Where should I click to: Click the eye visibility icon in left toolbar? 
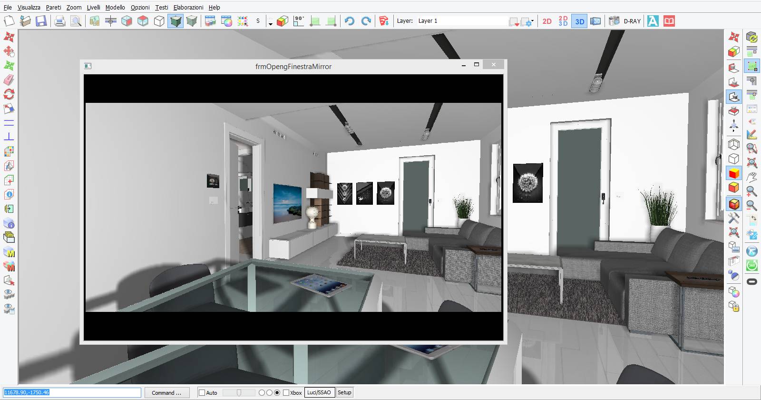point(9,295)
